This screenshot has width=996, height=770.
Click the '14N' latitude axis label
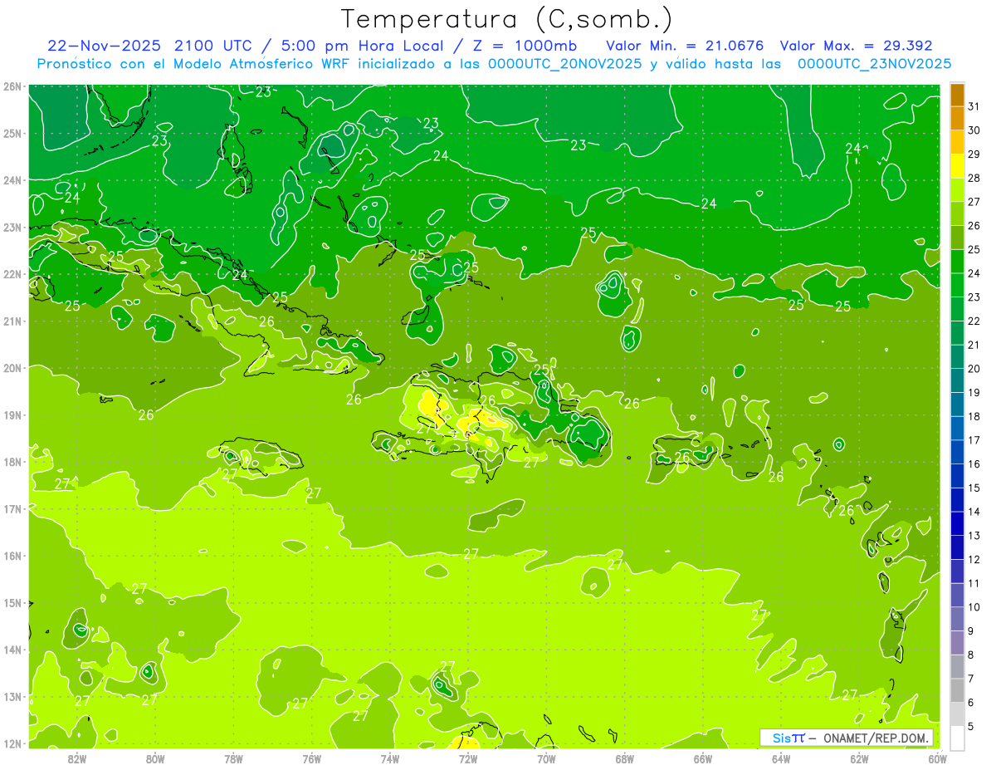point(12,650)
